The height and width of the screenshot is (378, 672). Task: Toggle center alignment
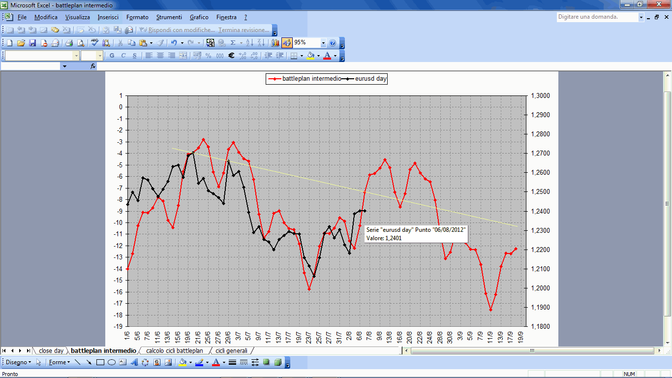[160, 56]
